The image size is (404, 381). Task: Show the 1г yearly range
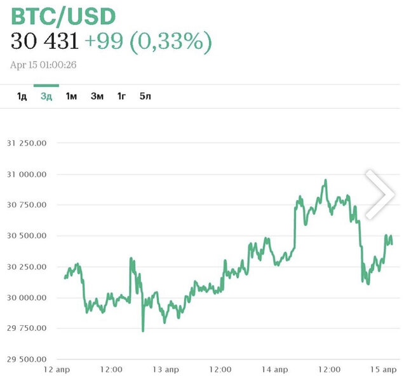point(121,97)
